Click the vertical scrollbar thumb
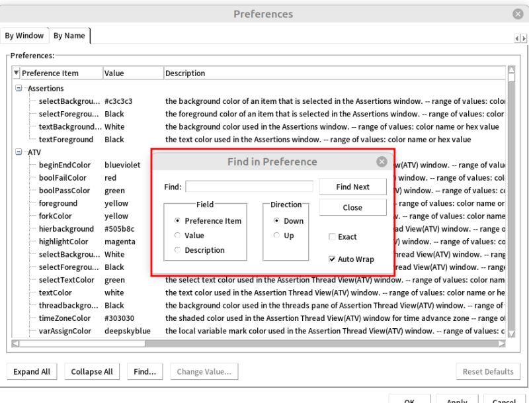Viewport: 529px width, 403px height. point(511,77)
